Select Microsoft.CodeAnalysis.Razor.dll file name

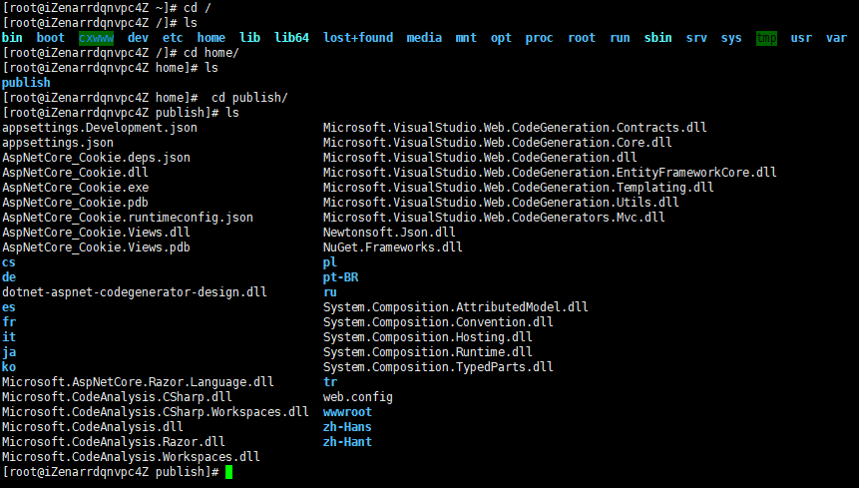point(114,442)
